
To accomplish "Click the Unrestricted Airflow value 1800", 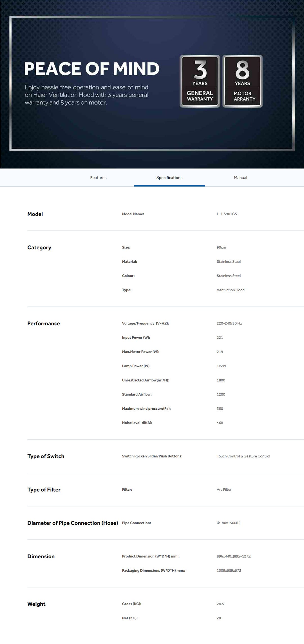I will coord(221,380).
